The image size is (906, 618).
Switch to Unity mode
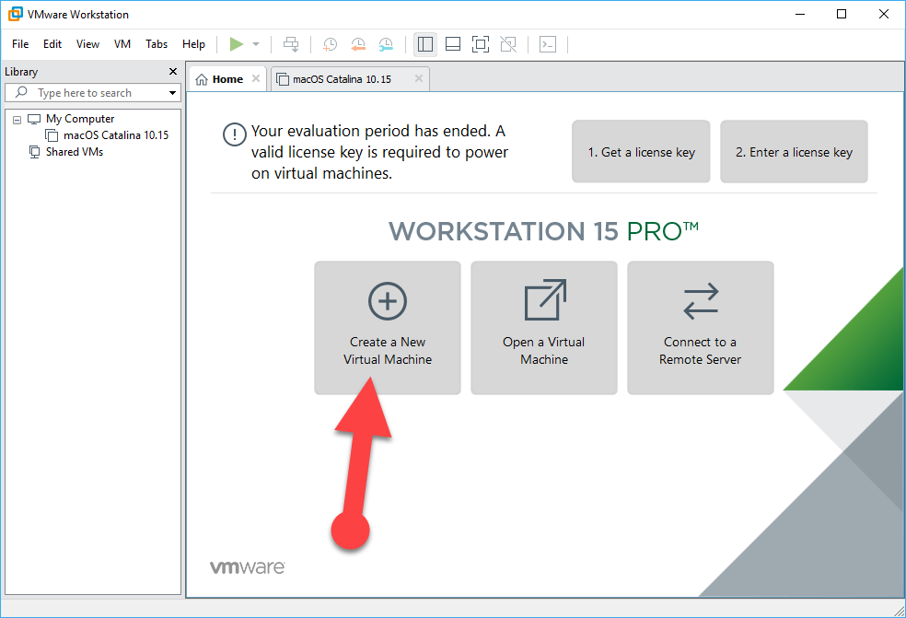coord(507,44)
